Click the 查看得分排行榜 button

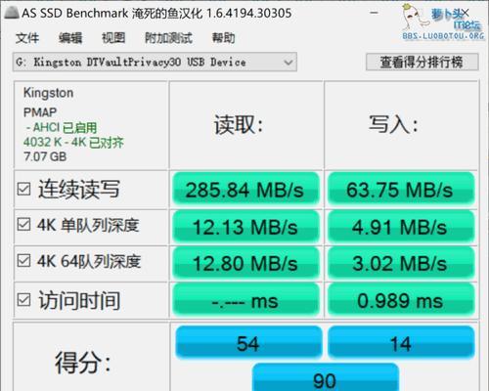422,62
